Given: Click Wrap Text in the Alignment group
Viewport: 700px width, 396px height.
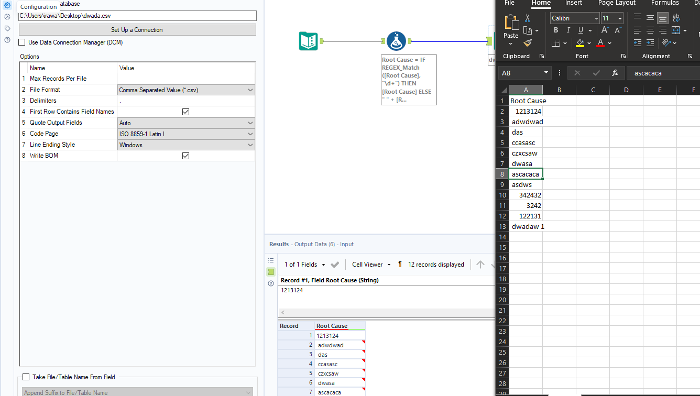Looking at the screenshot, I should pos(676,17).
